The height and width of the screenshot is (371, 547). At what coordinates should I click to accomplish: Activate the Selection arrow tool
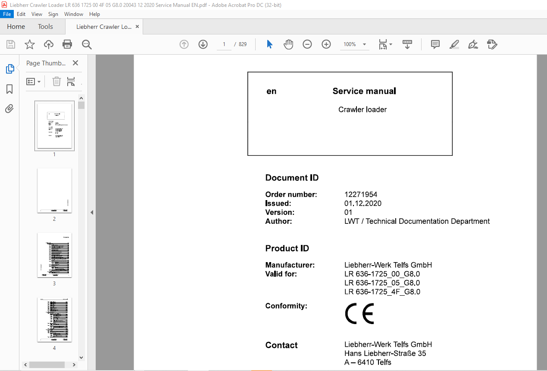pyautogui.click(x=269, y=44)
